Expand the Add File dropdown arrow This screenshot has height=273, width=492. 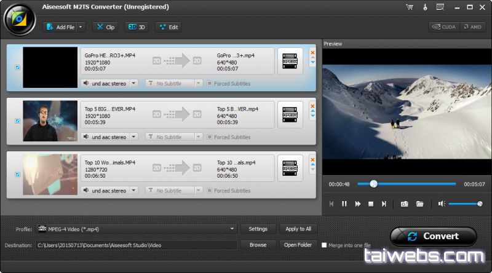[81, 27]
